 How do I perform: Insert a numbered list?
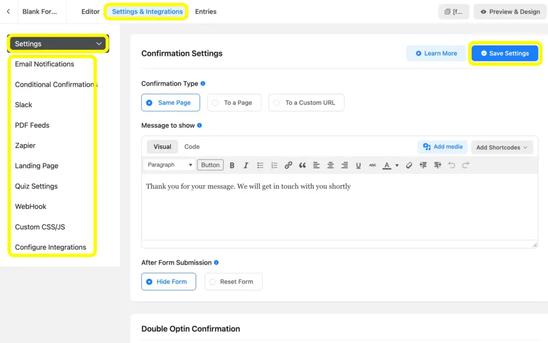tap(274, 165)
